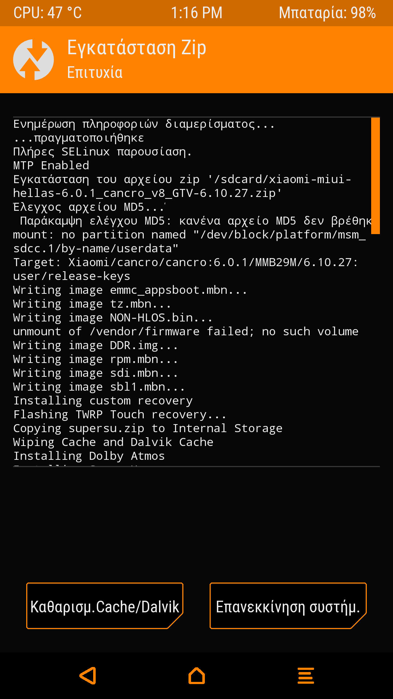Click Copying supersu.zip to Internal Storage line

point(148,429)
